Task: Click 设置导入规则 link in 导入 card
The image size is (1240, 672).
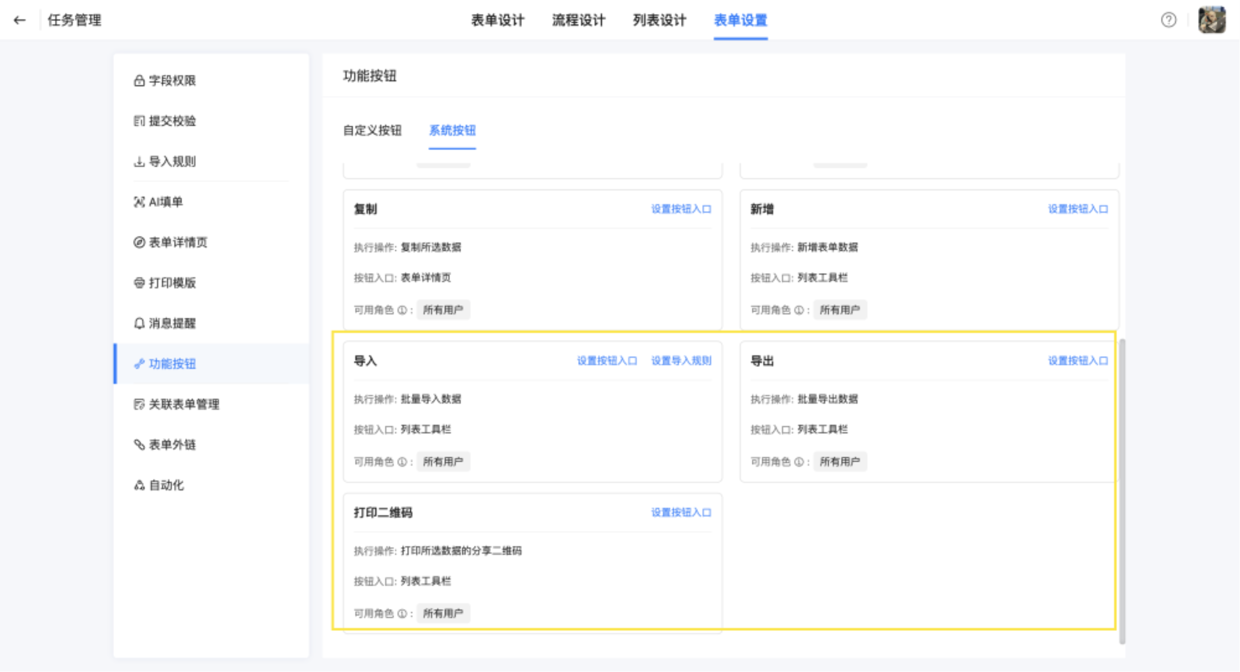Action: click(681, 361)
